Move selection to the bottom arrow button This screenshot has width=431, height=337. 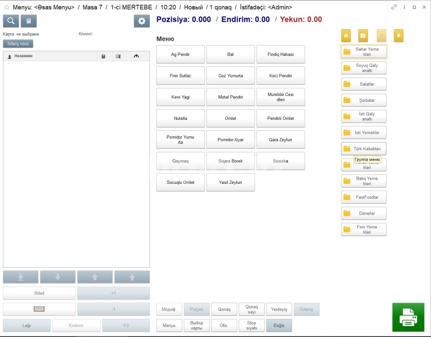21,277
